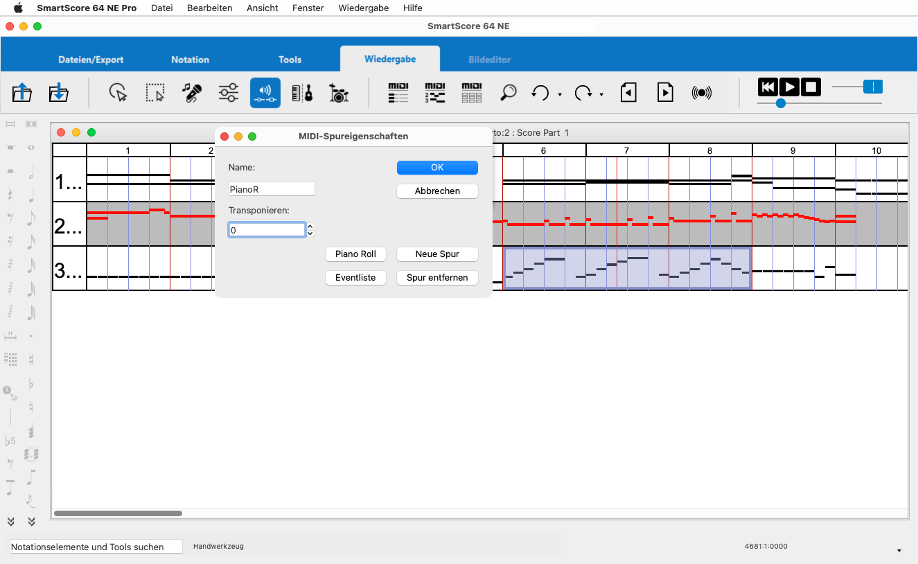
Task: Click the upload file icon
Action: (22, 93)
